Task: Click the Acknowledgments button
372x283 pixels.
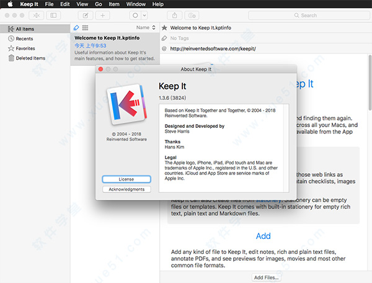Action: pyautogui.click(x=126, y=189)
